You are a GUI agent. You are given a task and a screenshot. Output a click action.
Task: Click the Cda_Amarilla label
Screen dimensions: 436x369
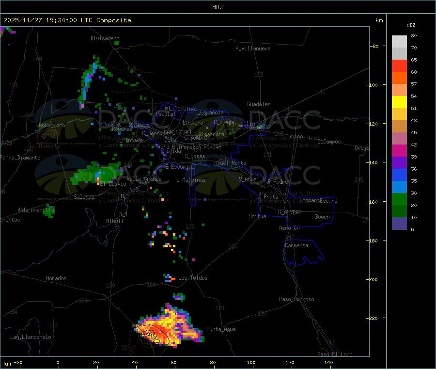[x=36, y=210]
